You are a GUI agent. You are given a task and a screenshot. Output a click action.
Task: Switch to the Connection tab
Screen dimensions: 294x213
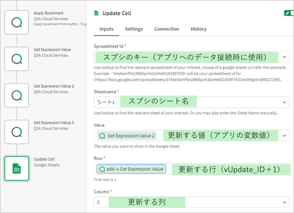click(x=167, y=29)
